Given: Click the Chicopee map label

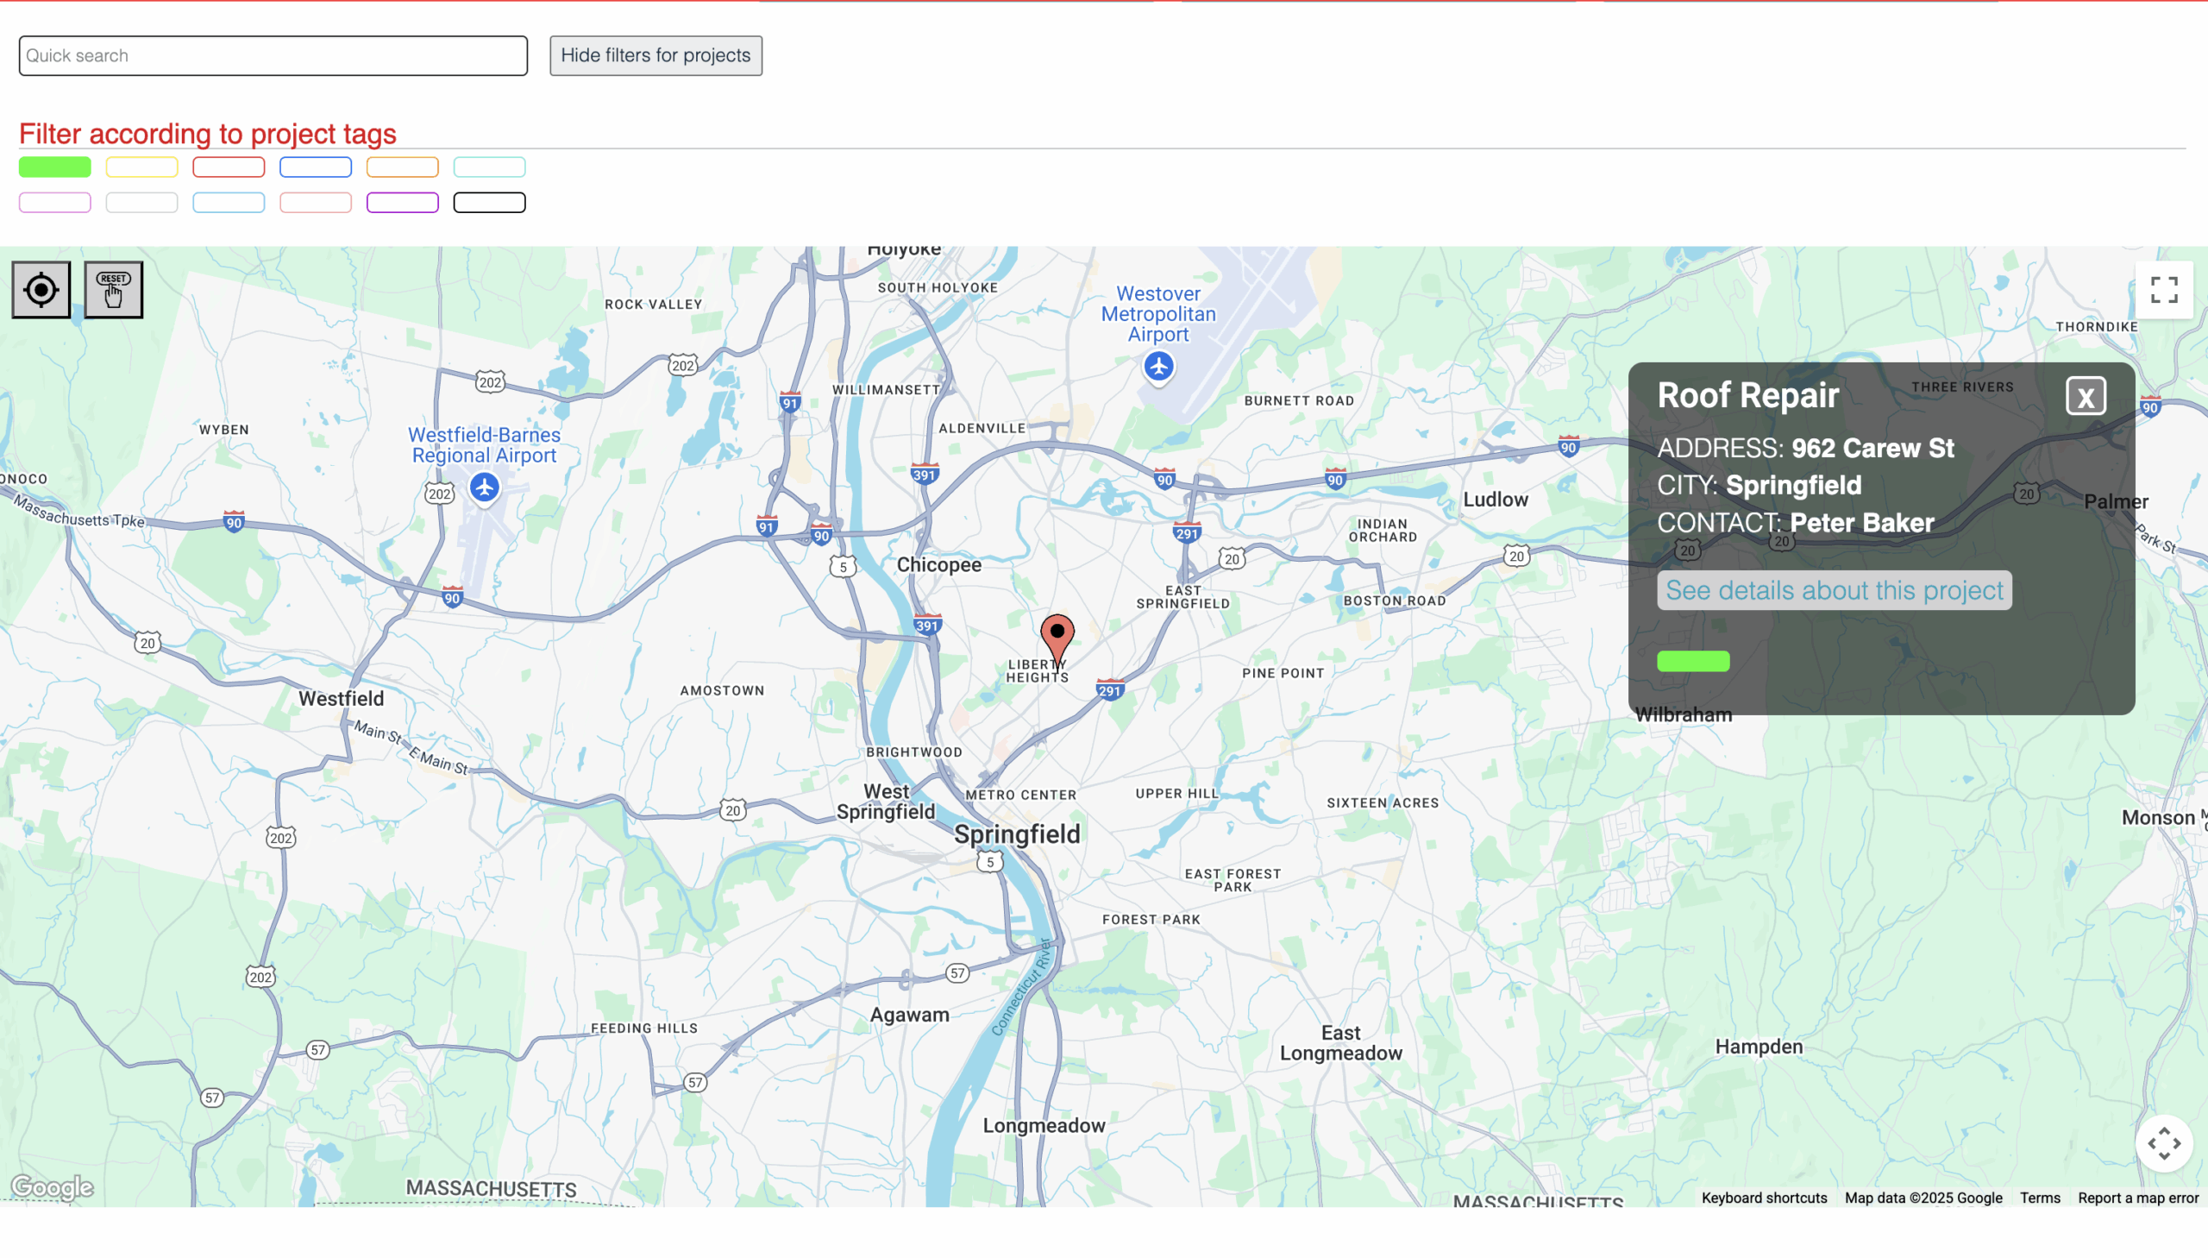Looking at the screenshot, I should tap(938, 565).
